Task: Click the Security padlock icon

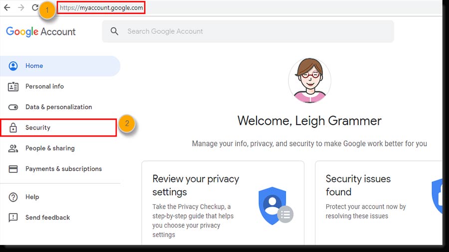Action: click(x=13, y=127)
